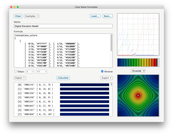
Task: Click the color swatch bar for row [4]
Action: tap(84, 102)
